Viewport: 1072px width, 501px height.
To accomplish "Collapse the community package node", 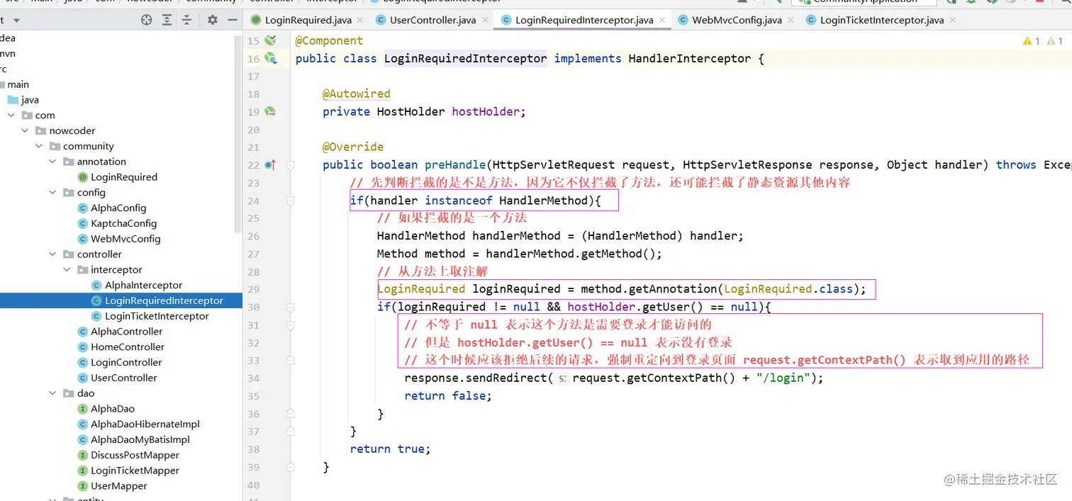I will tap(40, 146).
